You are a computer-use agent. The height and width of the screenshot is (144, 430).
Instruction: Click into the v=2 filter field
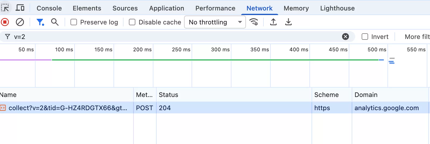(161, 37)
